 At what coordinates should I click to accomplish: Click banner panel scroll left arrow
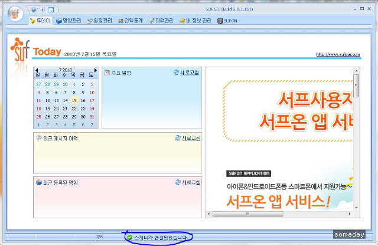208,214
